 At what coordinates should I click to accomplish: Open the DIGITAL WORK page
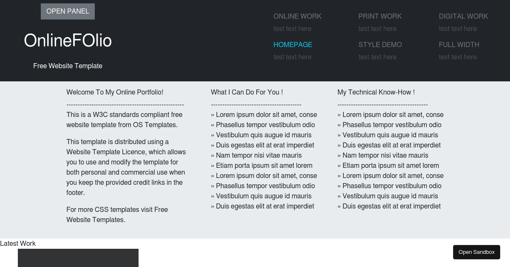coord(463,16)
